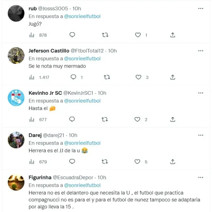This screenshot has width=212, height=212.
Task: Retweet Jeferson Castillo's reply
Action: (x=107, y=77)
